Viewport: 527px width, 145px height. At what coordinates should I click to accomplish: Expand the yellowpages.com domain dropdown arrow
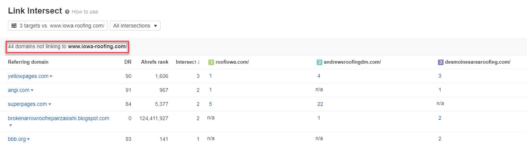(51, 76)
